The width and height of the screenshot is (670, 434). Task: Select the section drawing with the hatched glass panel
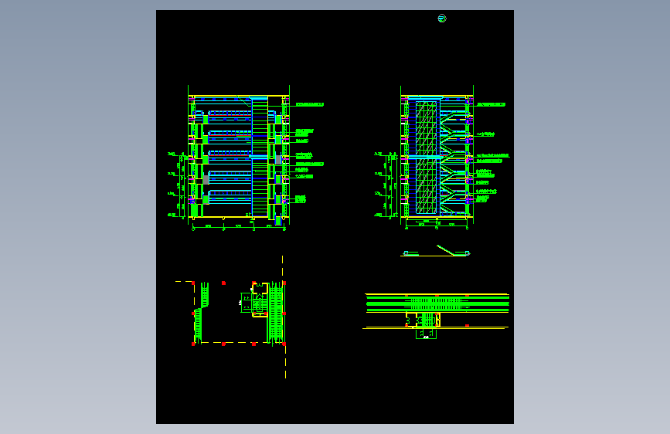[441, 158]
